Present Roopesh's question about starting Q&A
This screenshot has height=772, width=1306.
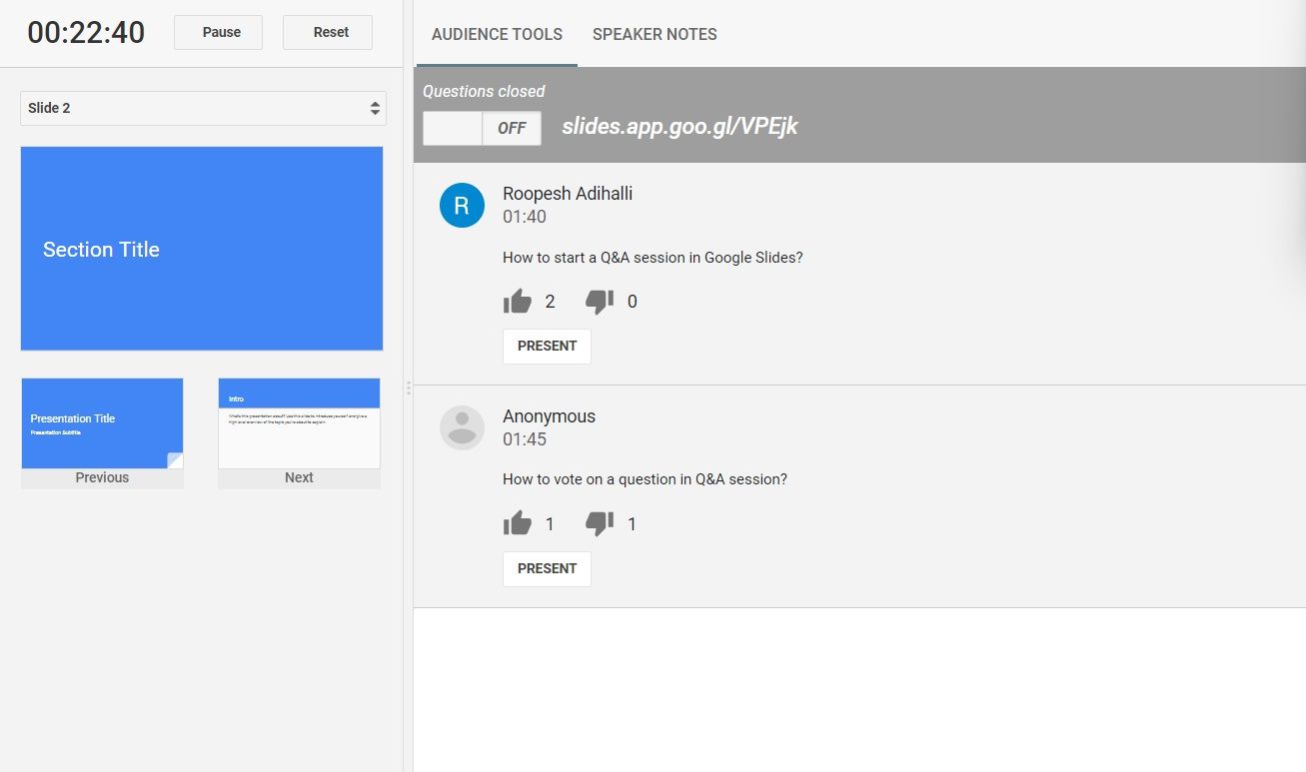pyautogui.click(x=547, y=346)
